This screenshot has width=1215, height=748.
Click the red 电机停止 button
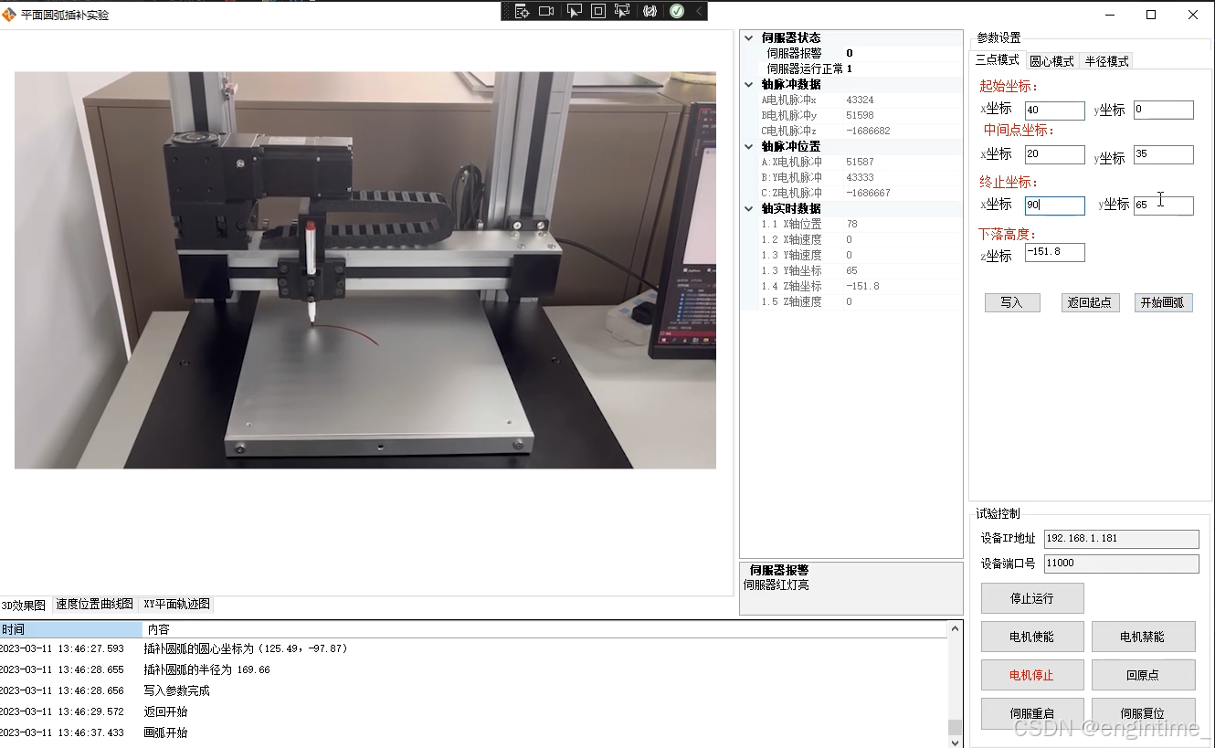tap(1032, 675)
